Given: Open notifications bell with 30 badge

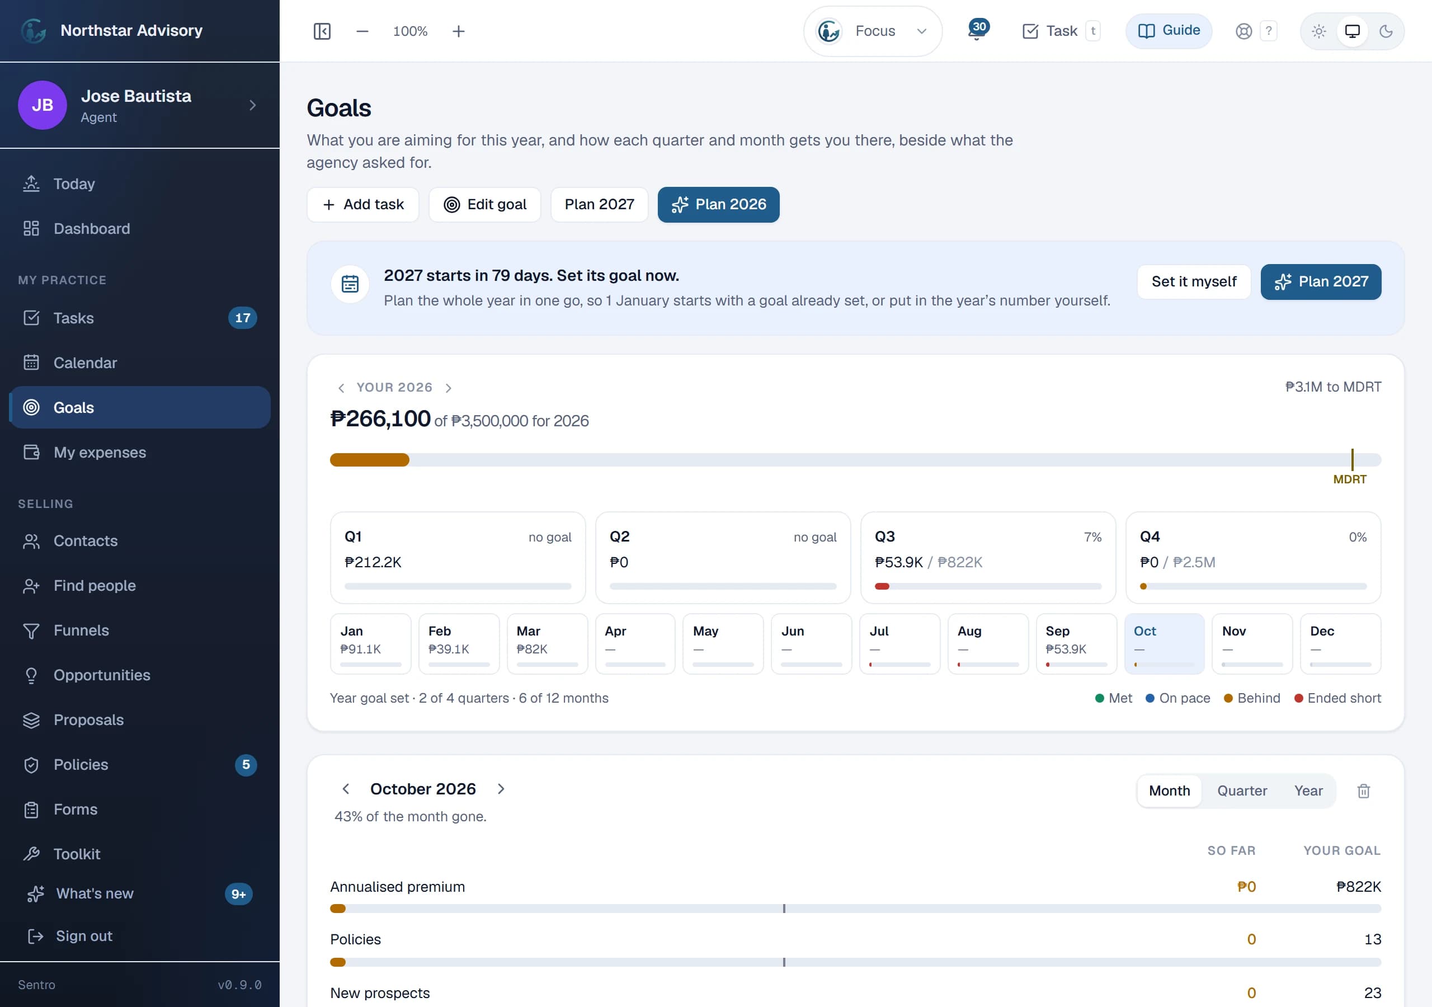Looking at the screenshot, I should coord(977,31).
